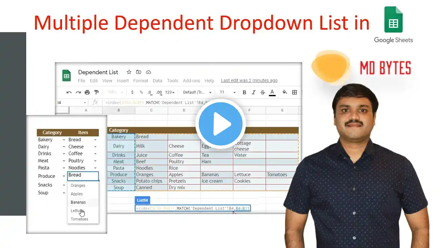Open the Format menu
Viewport: 441px width, 248px height.
pyautogui.click(x=141, y=81)
